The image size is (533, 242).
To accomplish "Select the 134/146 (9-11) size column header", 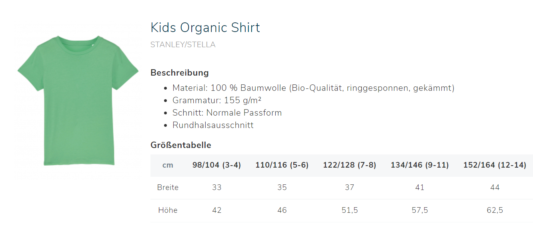I will point(420,165).
